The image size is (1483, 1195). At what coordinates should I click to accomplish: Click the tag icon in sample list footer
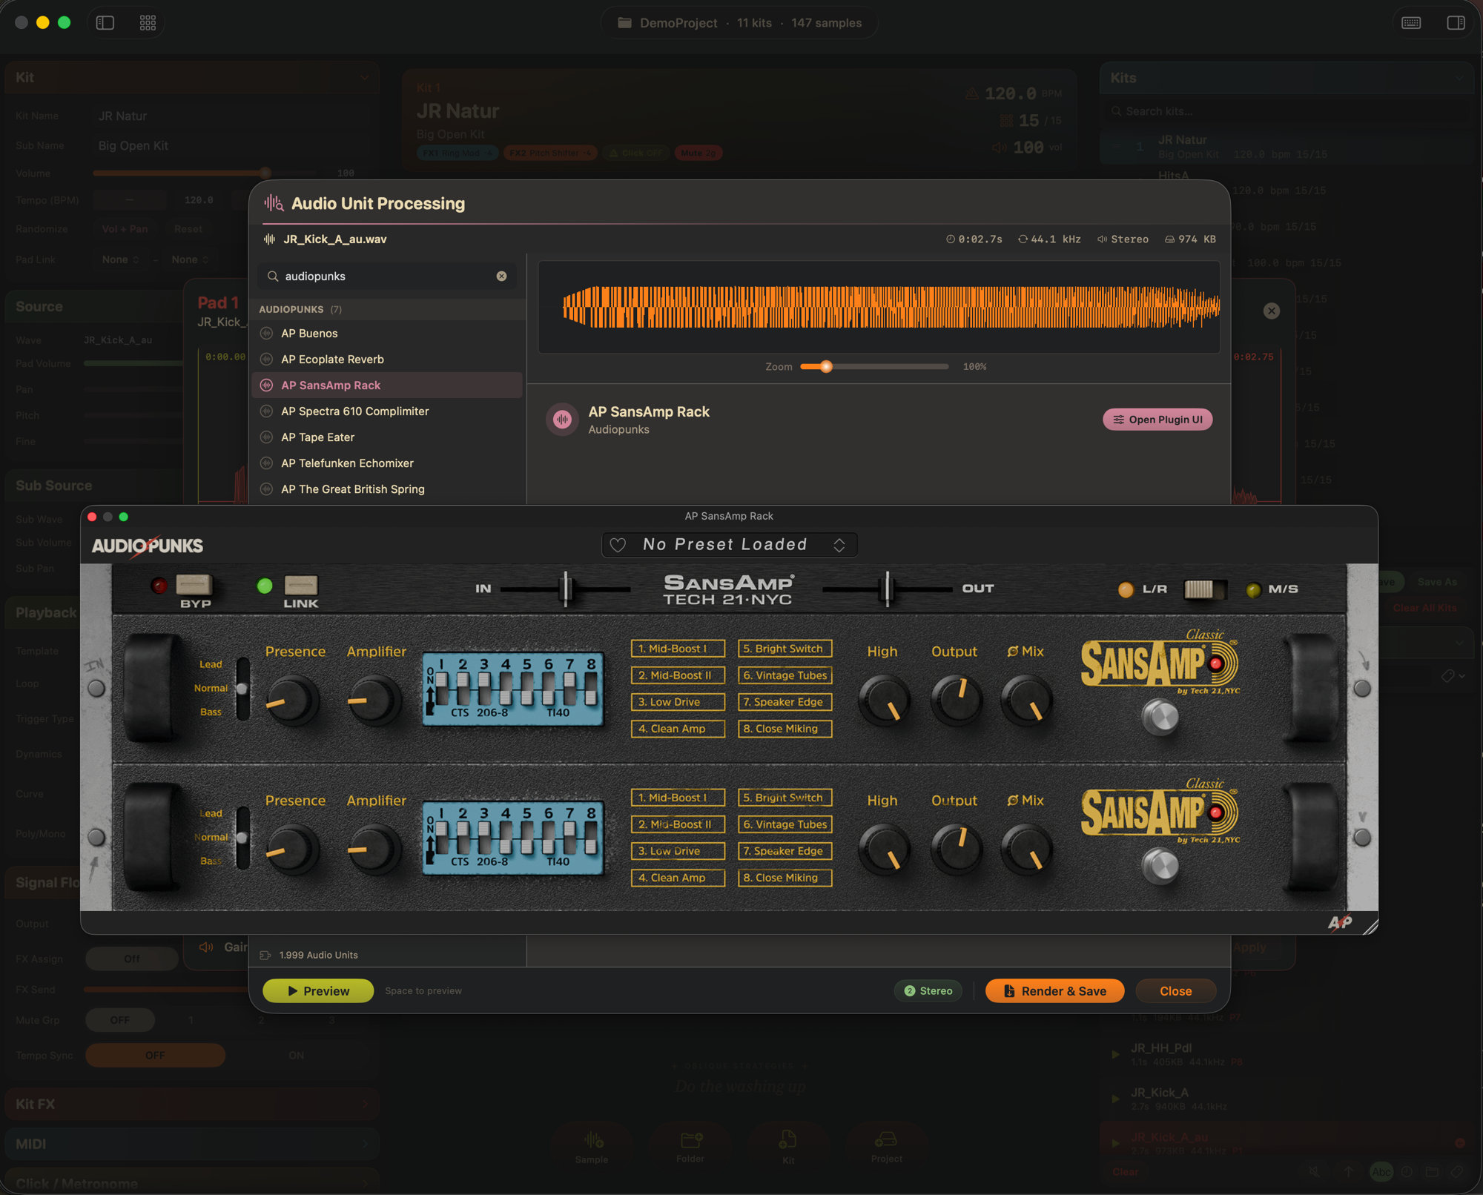click(x=1457, y=1171)
